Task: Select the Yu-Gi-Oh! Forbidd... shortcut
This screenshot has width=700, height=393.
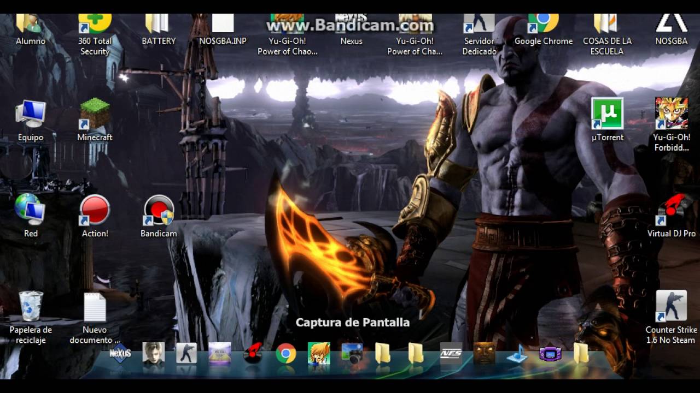Action: point(671,125)
